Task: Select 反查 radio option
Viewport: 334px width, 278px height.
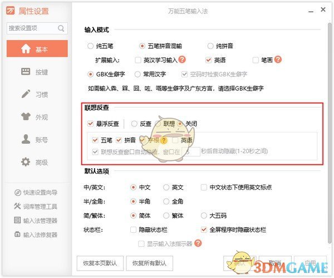Action: (x=134, y=124)
